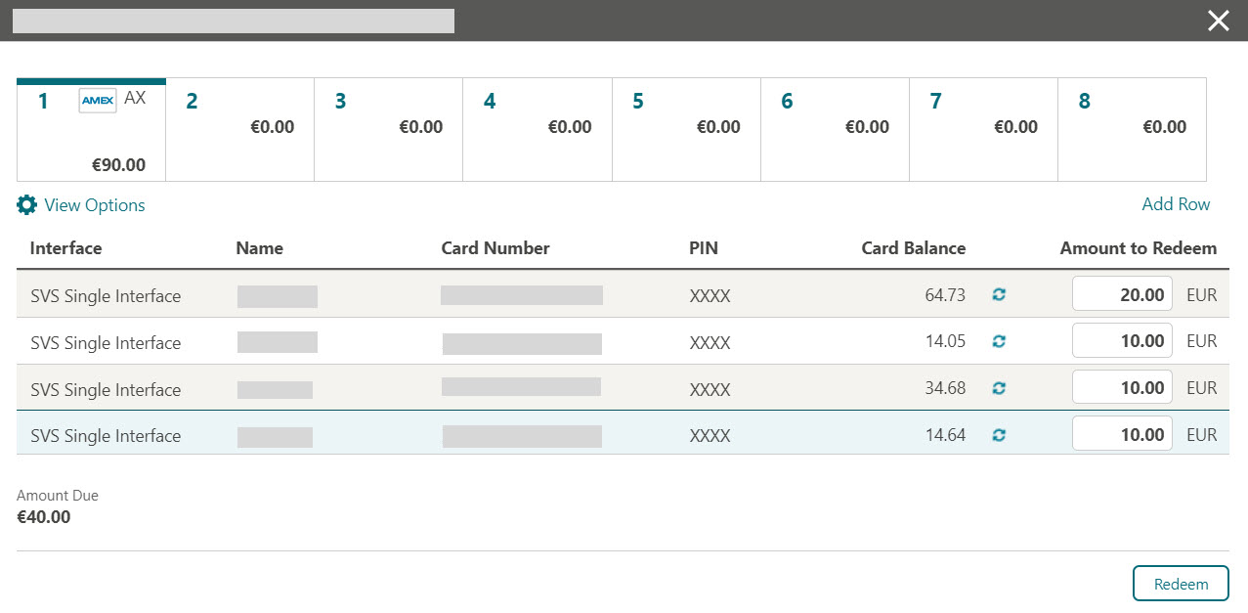1248x613 pixels.
Task: Click redeem amount field for card balance 34.68
Action: click(1121, 387)
